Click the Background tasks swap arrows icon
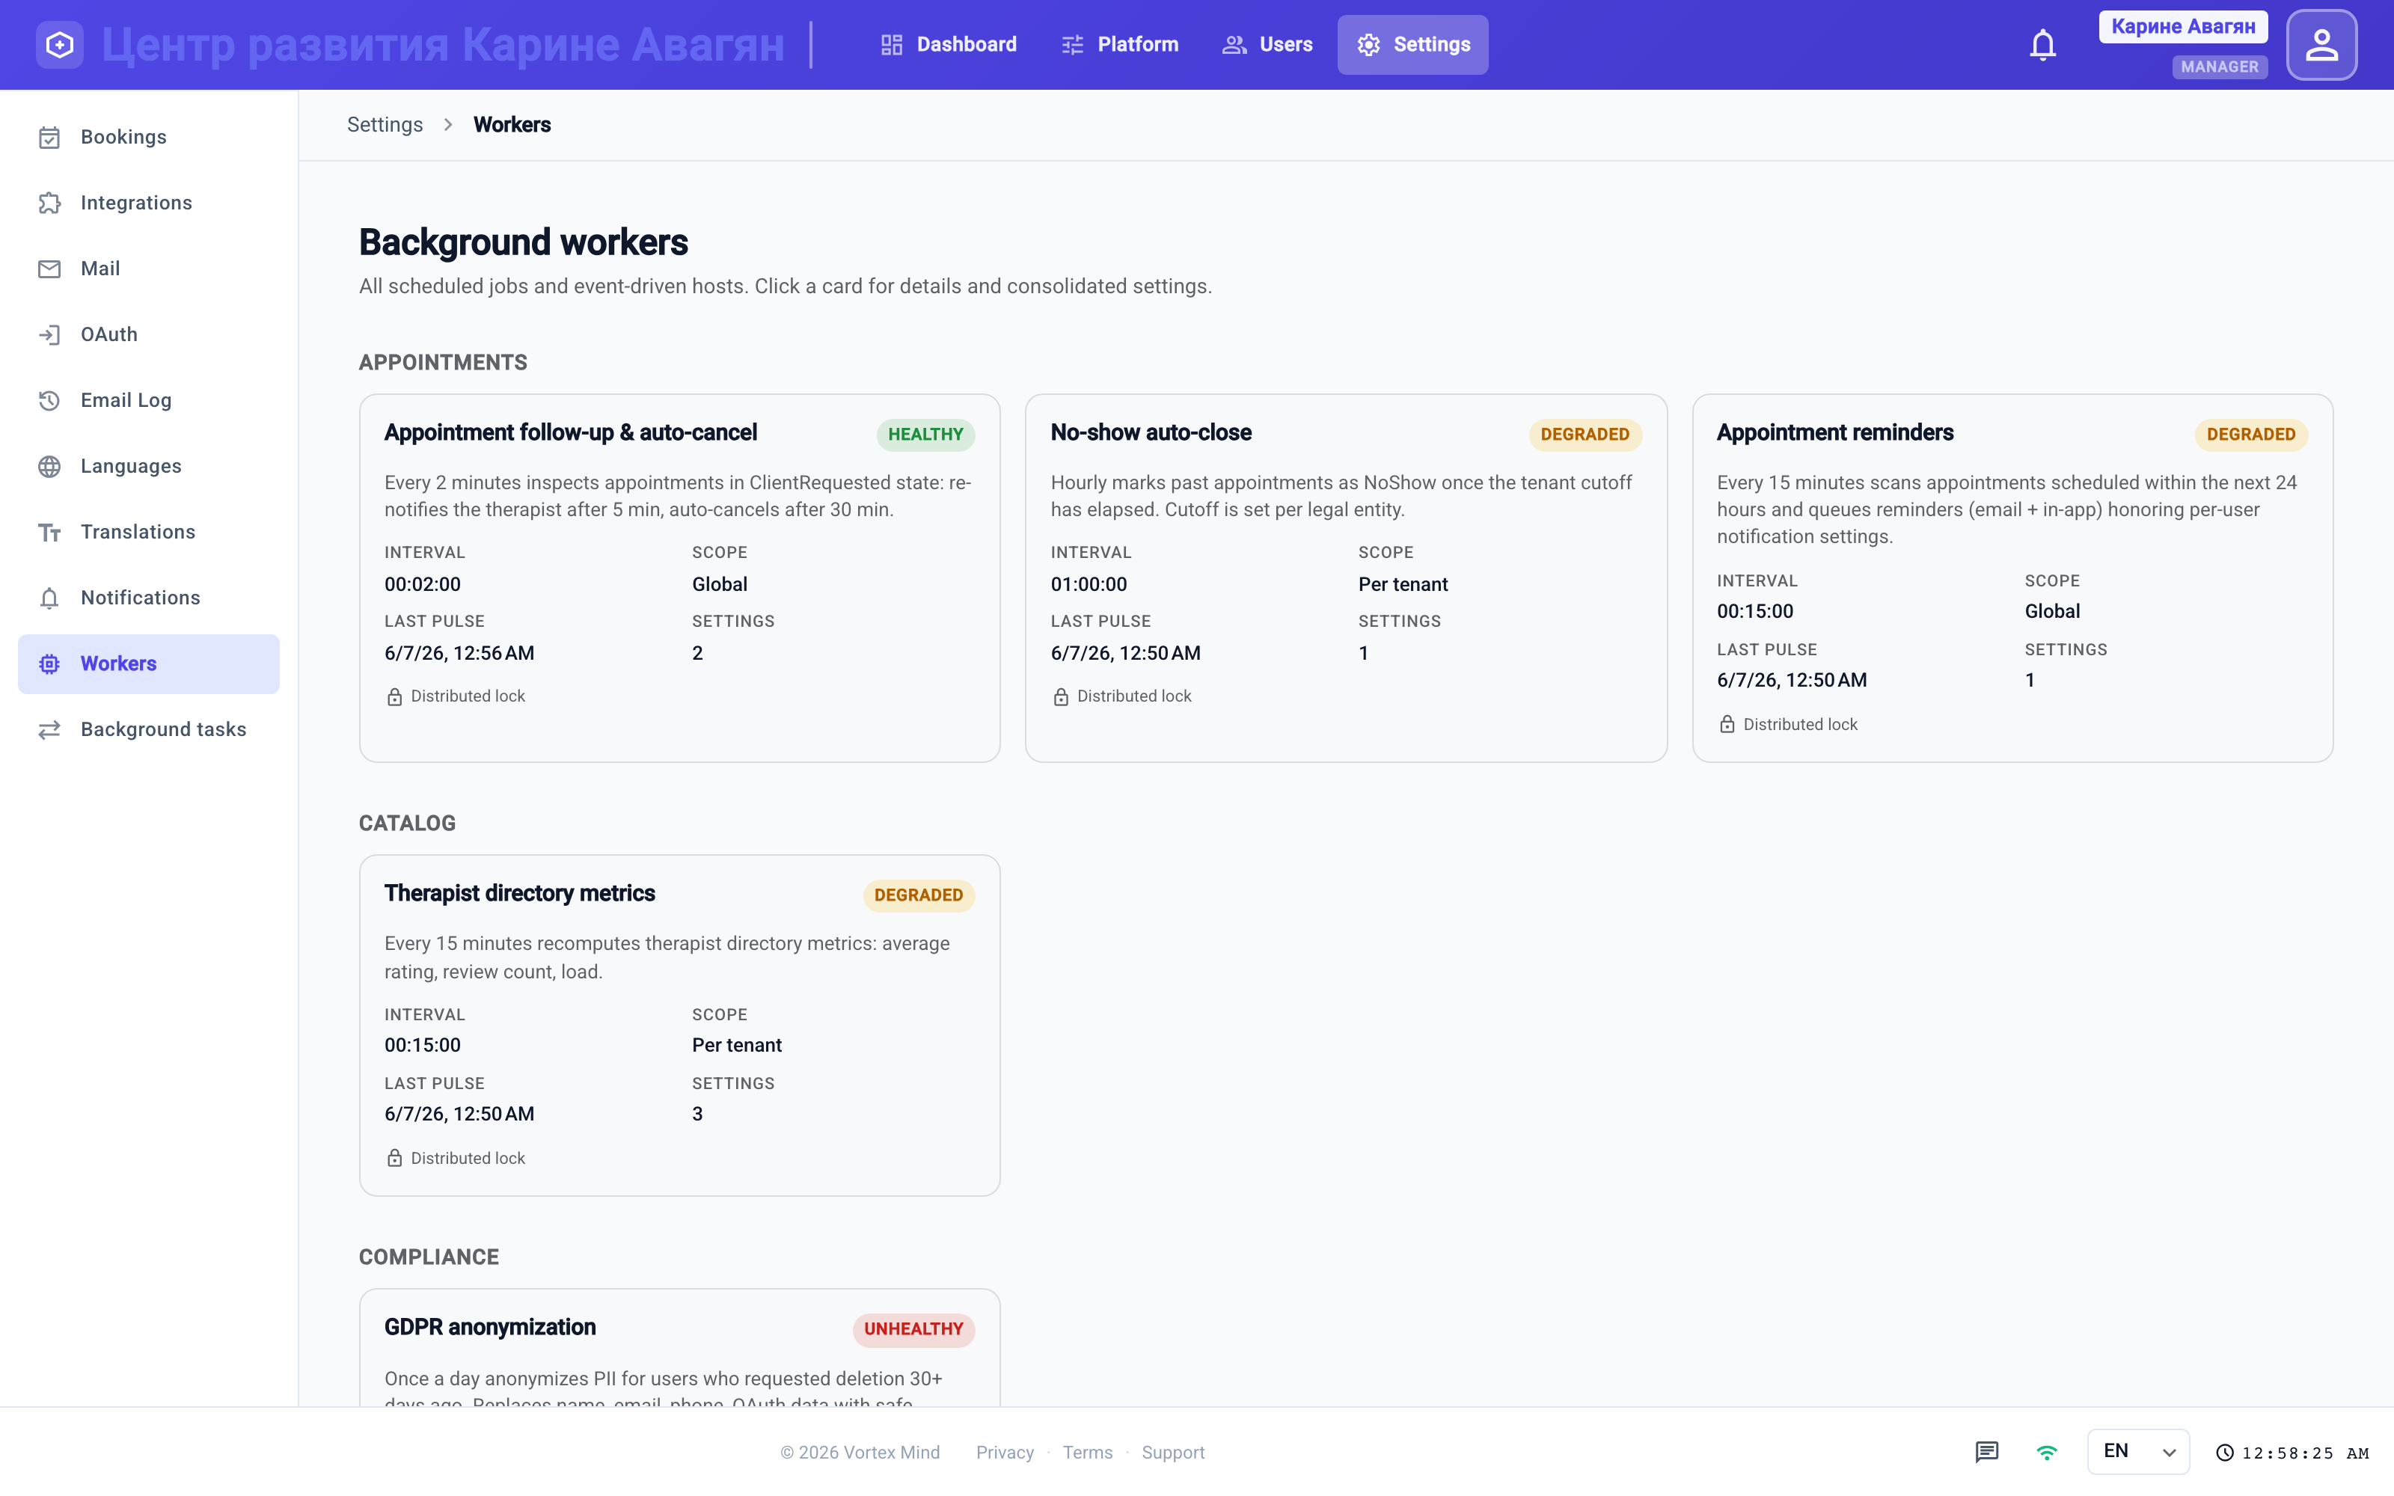 [x=49, y=729]
